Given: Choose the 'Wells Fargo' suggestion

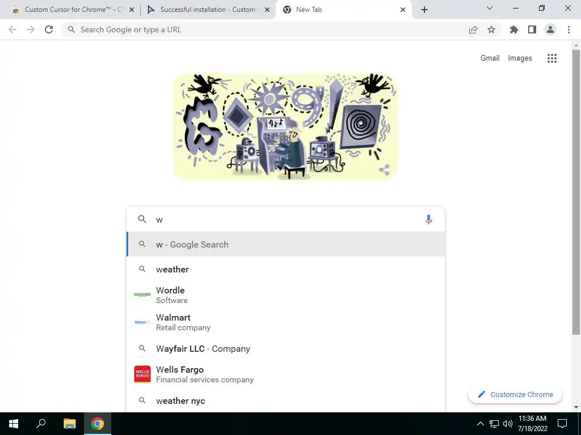Looking at the screenshot, I should click(x=285, y=374).
